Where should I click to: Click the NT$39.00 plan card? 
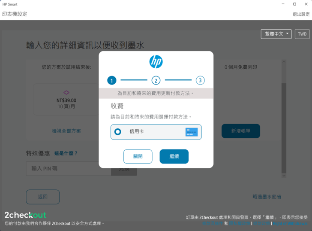(66, 100)
